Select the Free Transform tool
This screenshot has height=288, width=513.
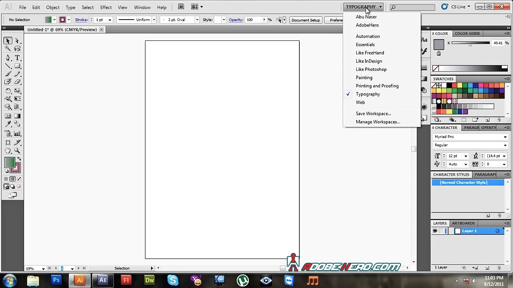point(17,99)
